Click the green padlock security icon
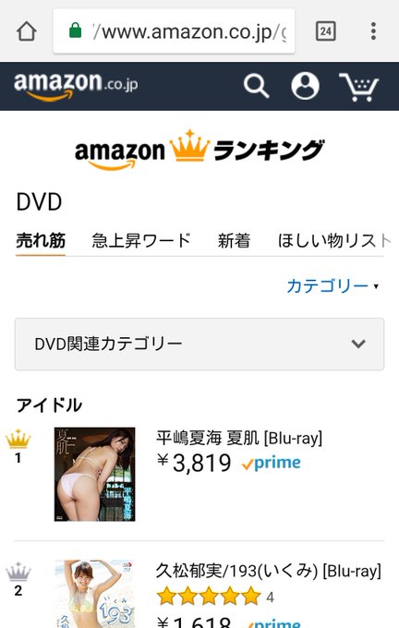Screen dimensions: 399x628 76,30
